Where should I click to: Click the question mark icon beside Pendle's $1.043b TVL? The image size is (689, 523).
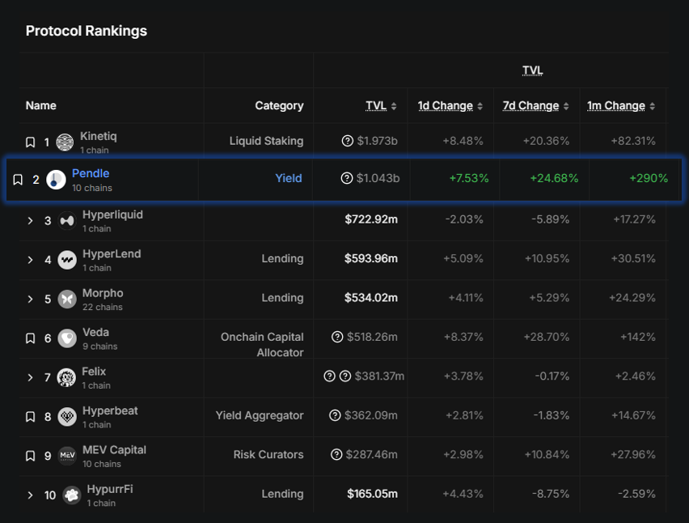347,178
